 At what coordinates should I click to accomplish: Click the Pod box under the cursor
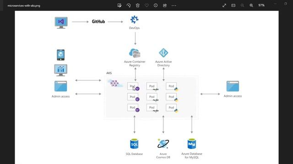coord(133,86)
